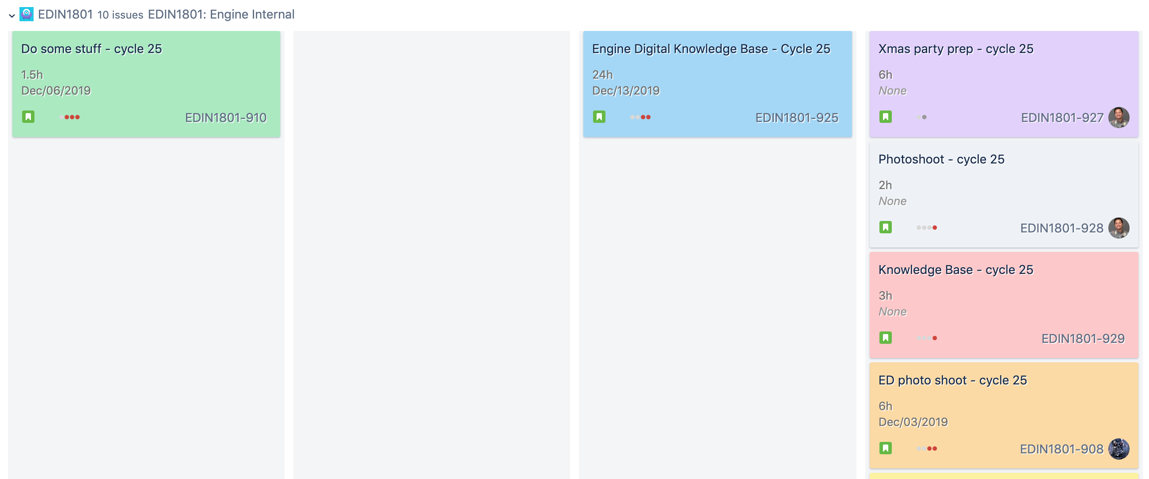Select the Xmas party prep card title

[955, 49]
